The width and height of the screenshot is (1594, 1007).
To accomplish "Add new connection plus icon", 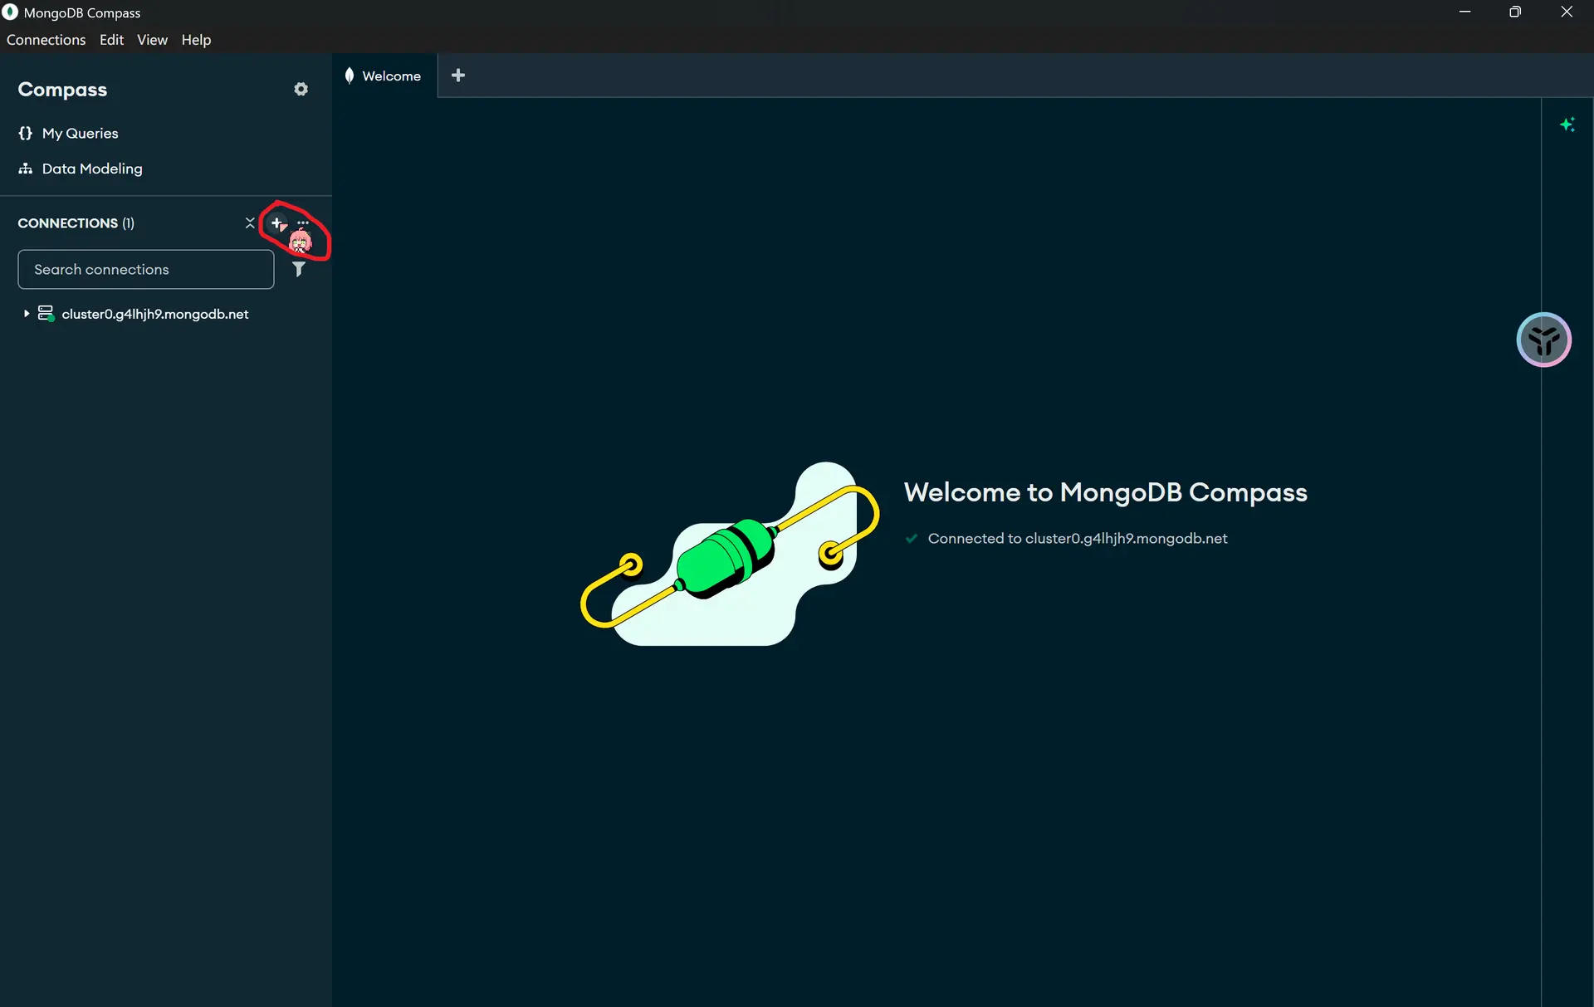I will tap(276, 222).
